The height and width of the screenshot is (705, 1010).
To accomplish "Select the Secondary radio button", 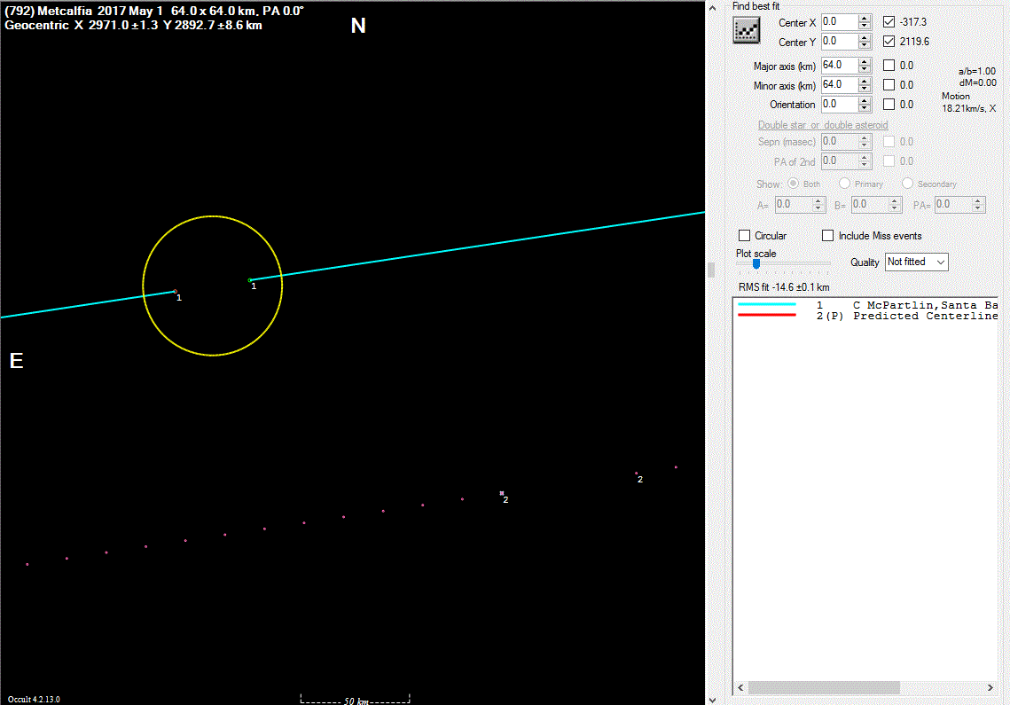I will point(908,184).
